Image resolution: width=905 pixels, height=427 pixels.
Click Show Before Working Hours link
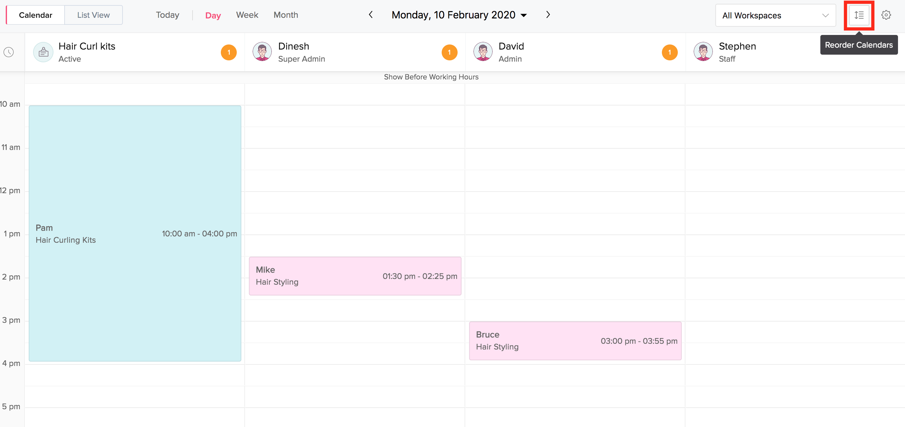point(431,77)
